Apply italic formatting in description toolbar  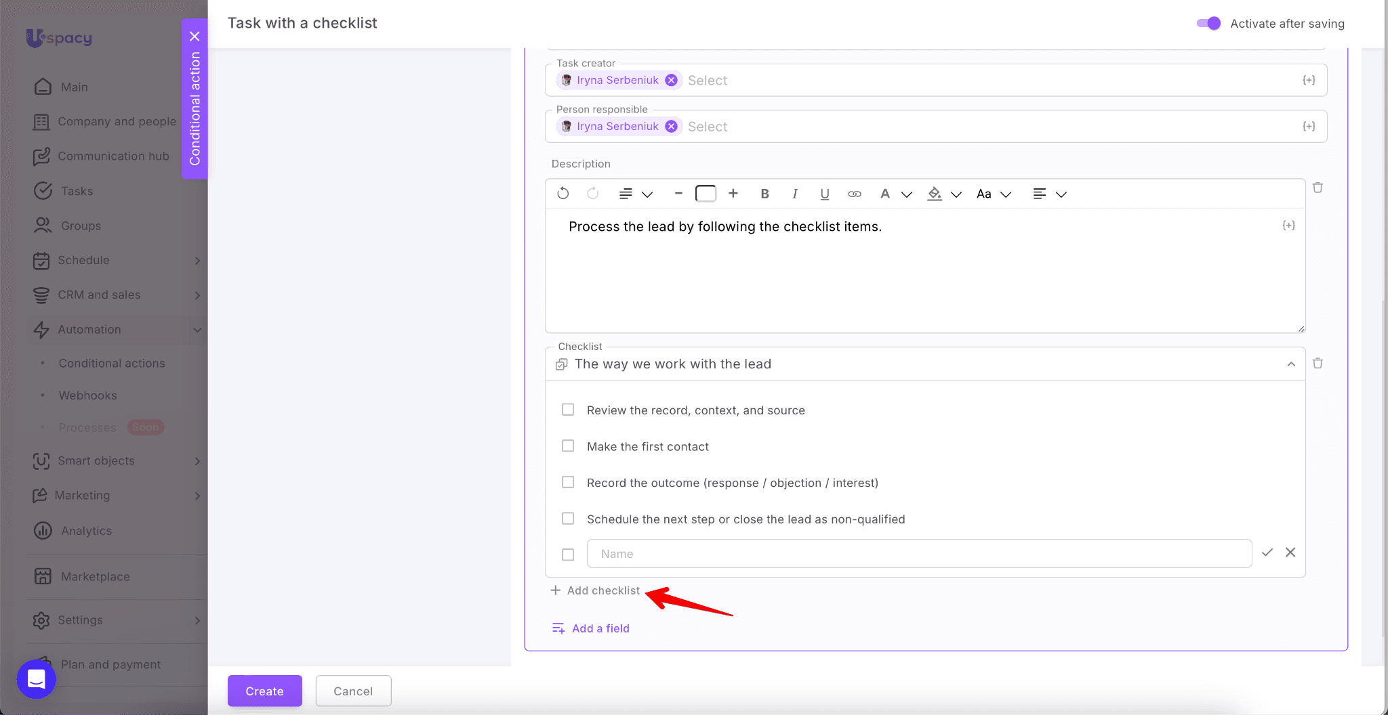(794, 194)
